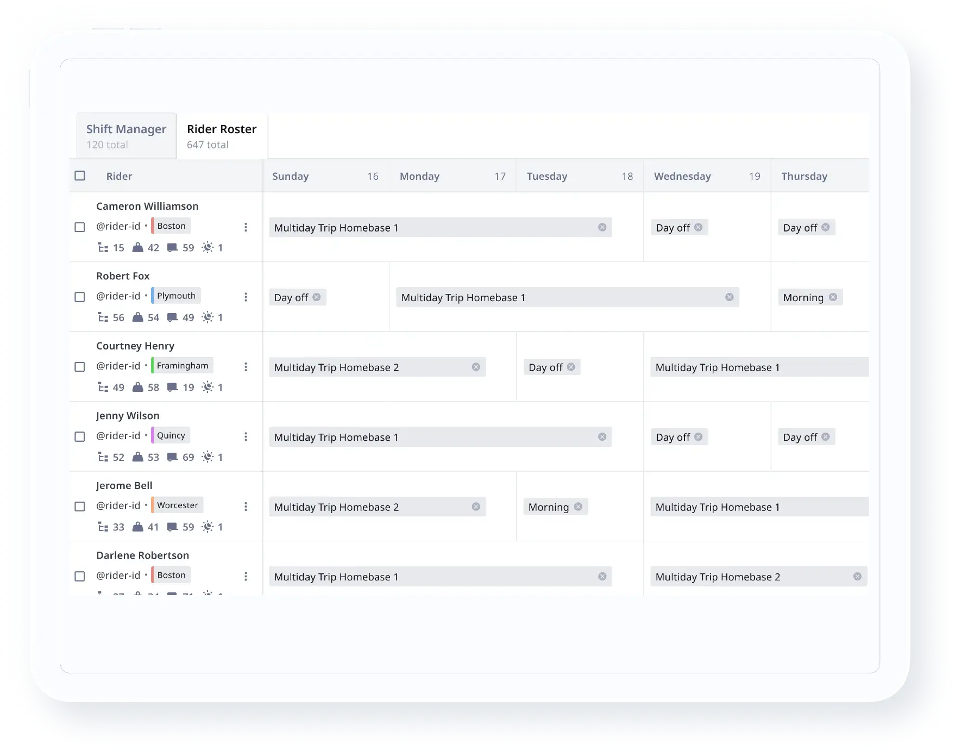
Task: Delete Jerome Bell's Tuesday Morning shift
Action: pos(578,507)
